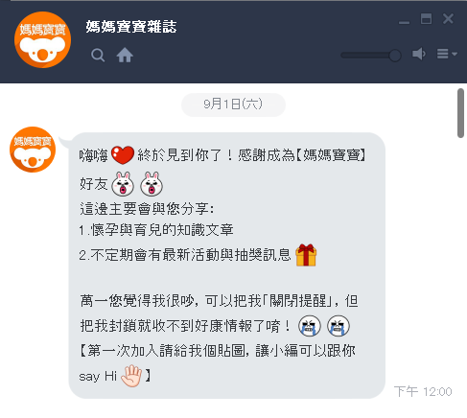Click the second rabbit sticker emoji
Image resolution: width=467 pixels, height=418 pixels.
click(152, 184)
